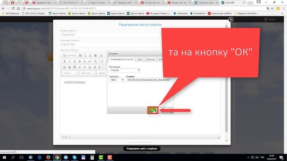Click the Save icon in editor toolbar

pyautogui.click(x=80, y=55)
